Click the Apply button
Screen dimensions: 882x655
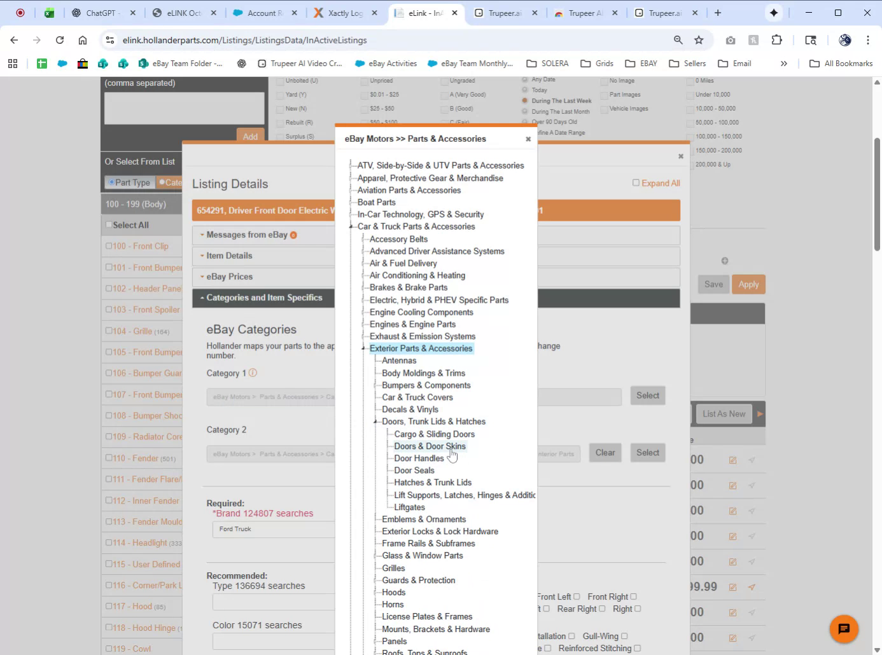[748, 284]
